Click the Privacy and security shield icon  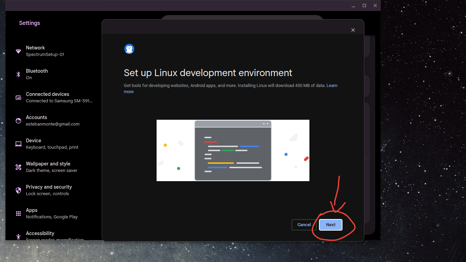click(18, 190)
